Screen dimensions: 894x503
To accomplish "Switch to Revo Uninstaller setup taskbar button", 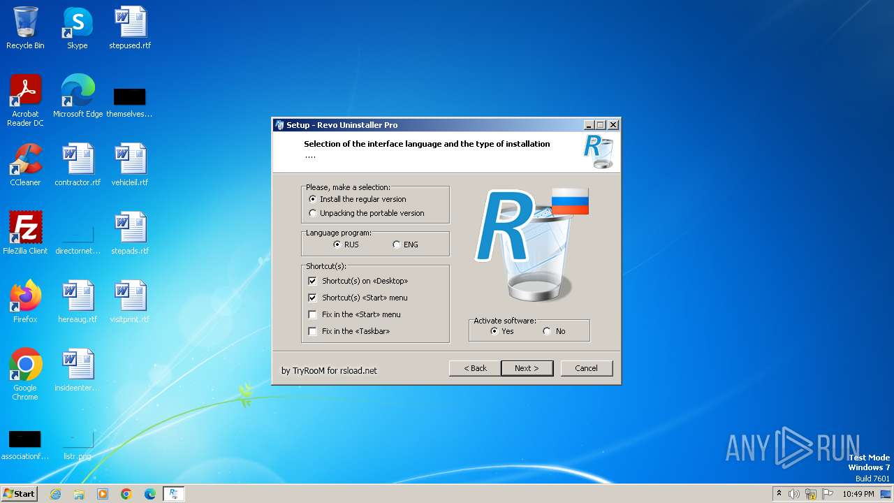I will point(174,494).
